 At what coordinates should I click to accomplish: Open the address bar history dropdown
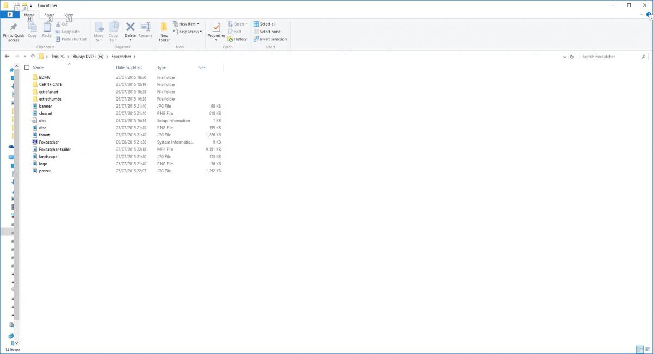point(565,57)
